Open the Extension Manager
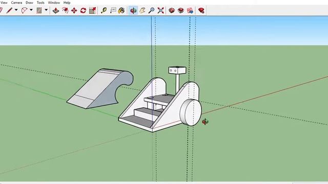This screenshot has height=184, width=328. (201, 10)
